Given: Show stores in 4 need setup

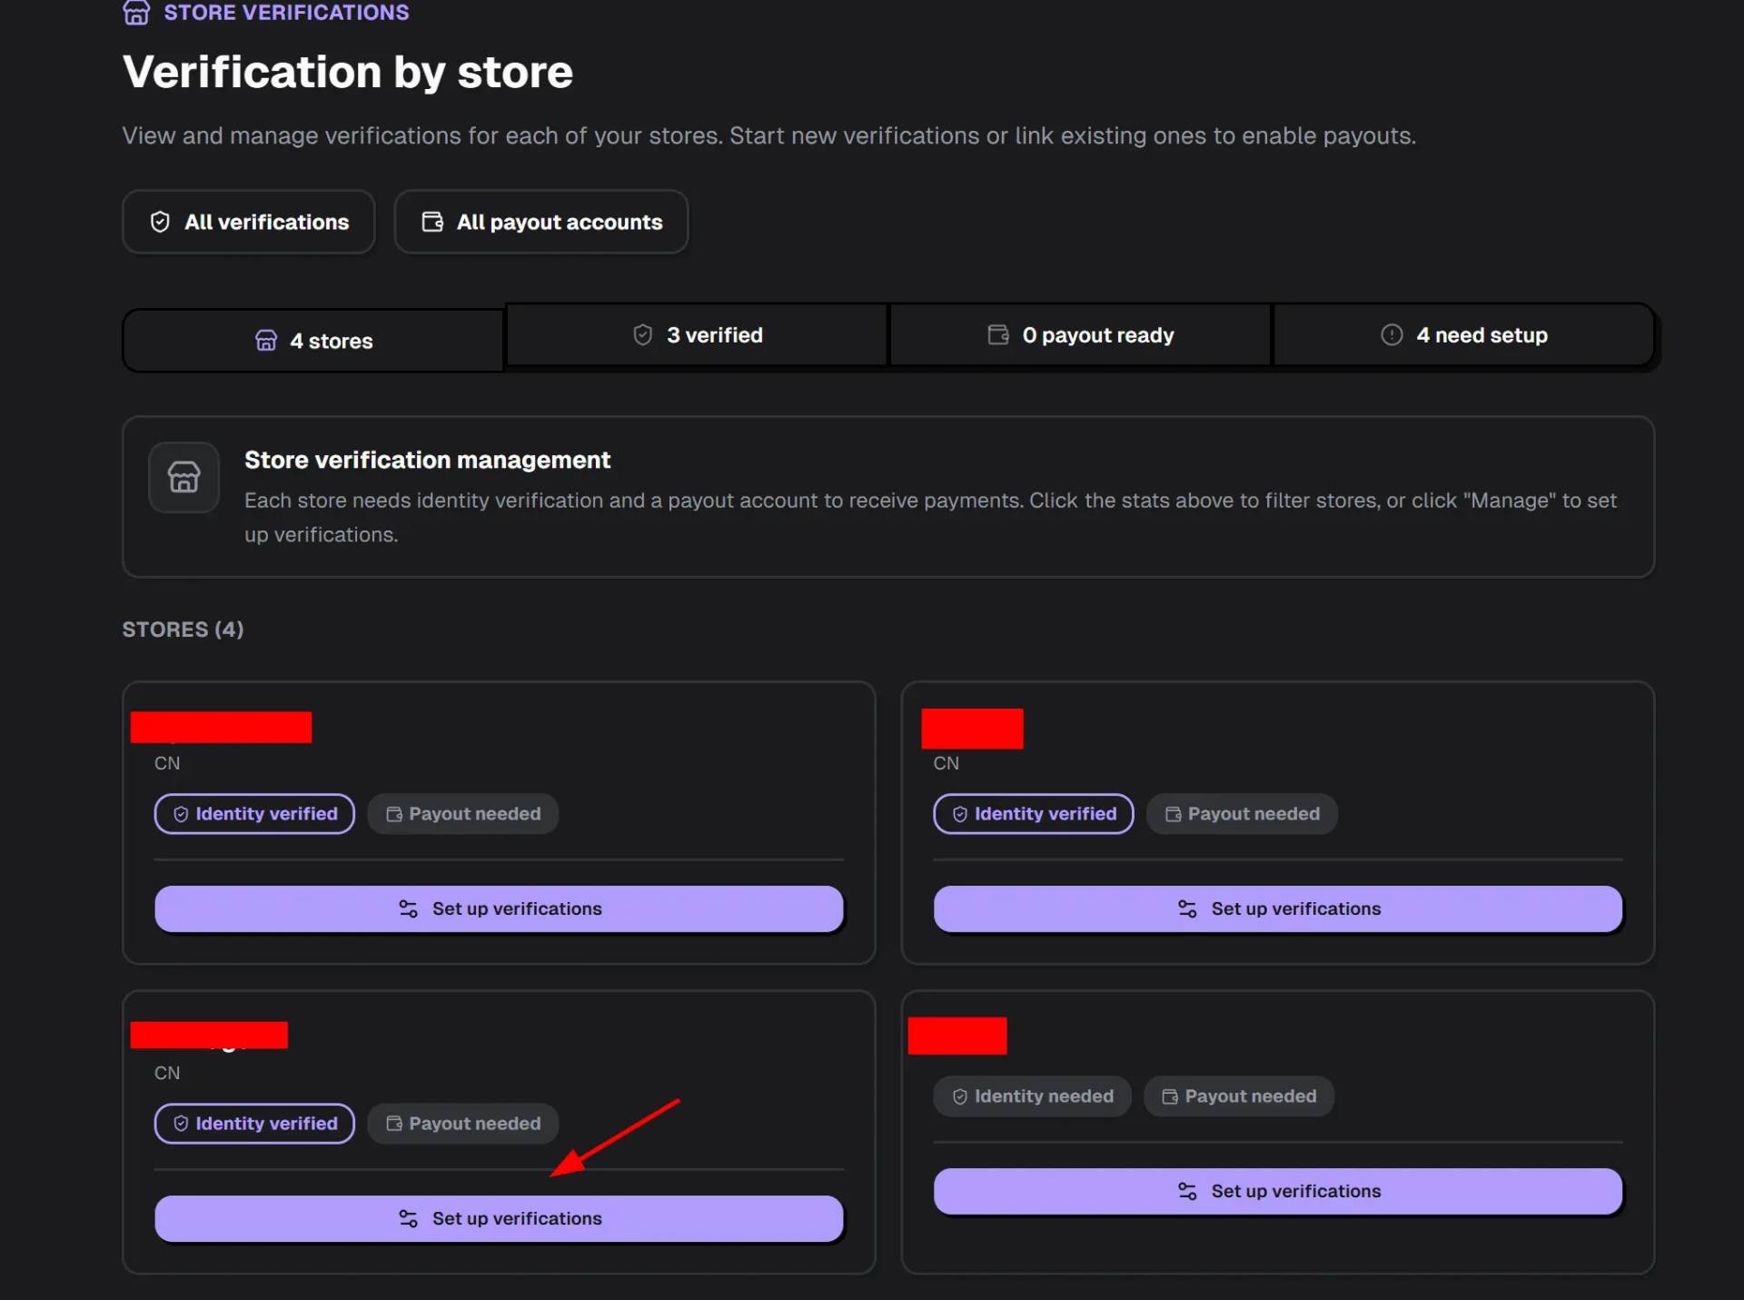Looking at the screenshot, I should click(x=1463, y=335).
